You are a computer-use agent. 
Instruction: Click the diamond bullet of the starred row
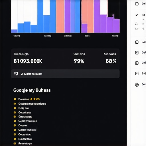pyautogui.click(x=15, y=99)
